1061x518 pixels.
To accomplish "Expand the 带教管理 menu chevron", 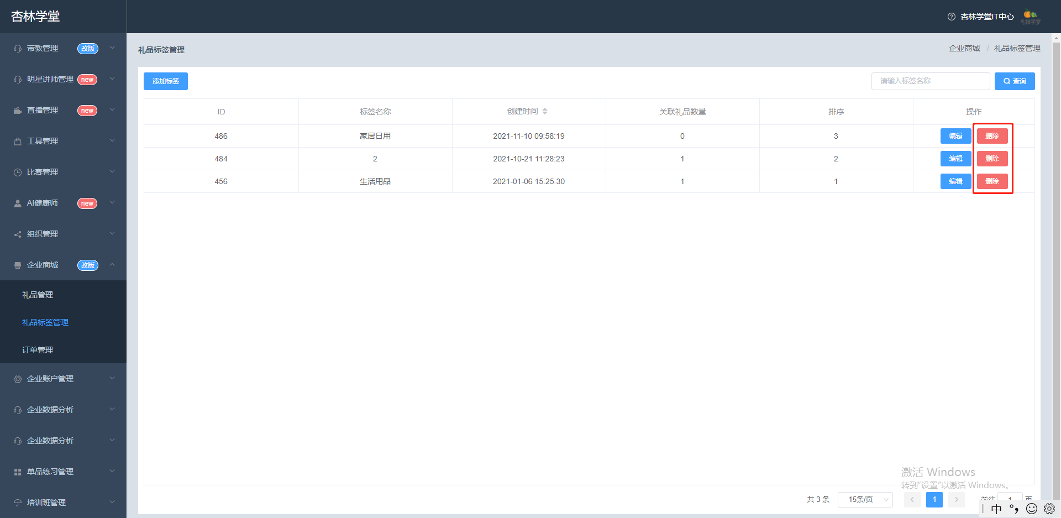I will (x=112, y=48).
